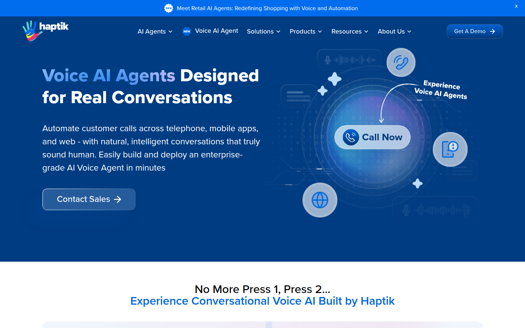Open the Retail AI Agents announcement link

tap(267, 8)
